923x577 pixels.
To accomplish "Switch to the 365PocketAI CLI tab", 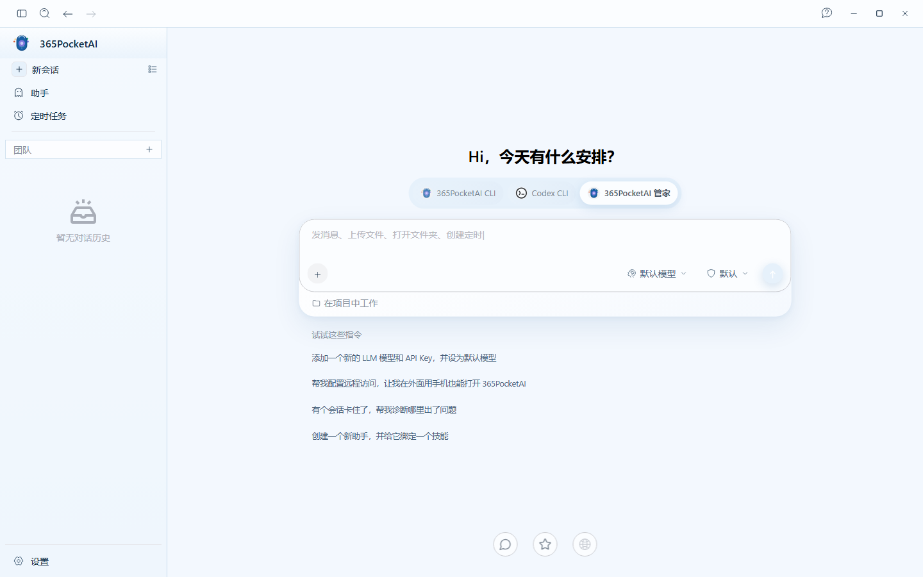I will 459,193.
